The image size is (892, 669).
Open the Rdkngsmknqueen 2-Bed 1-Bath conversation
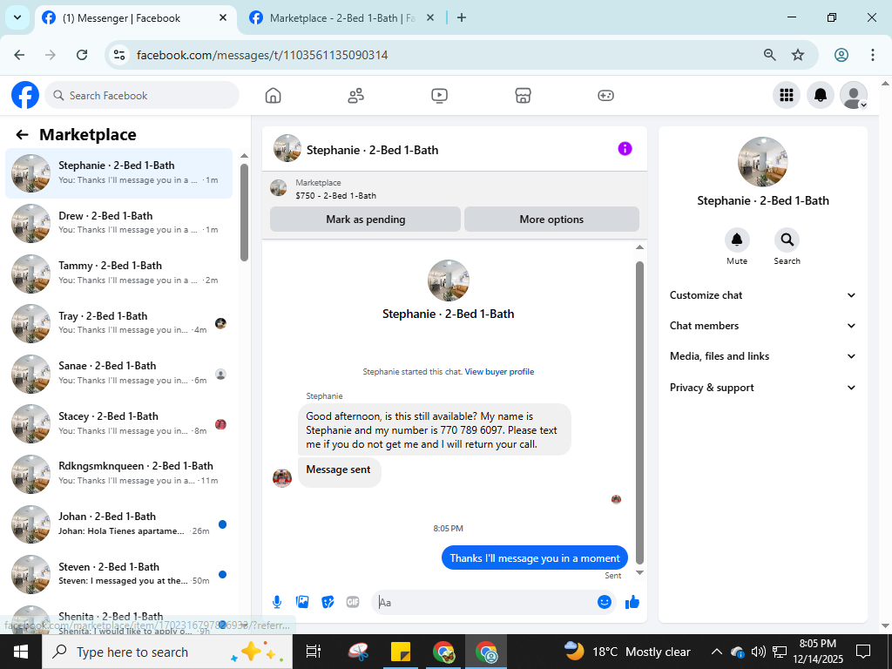click(x=118, y=473)
